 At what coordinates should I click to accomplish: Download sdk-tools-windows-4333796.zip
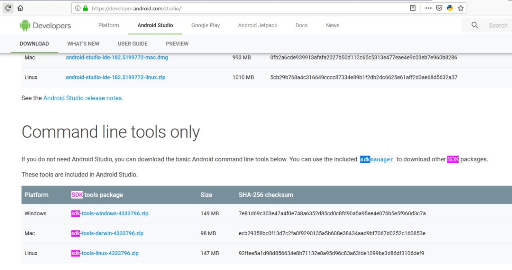coord(110,214)
